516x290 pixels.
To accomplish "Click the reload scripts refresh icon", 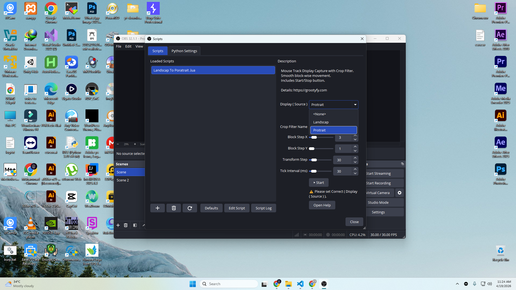I will pos(190,208).
